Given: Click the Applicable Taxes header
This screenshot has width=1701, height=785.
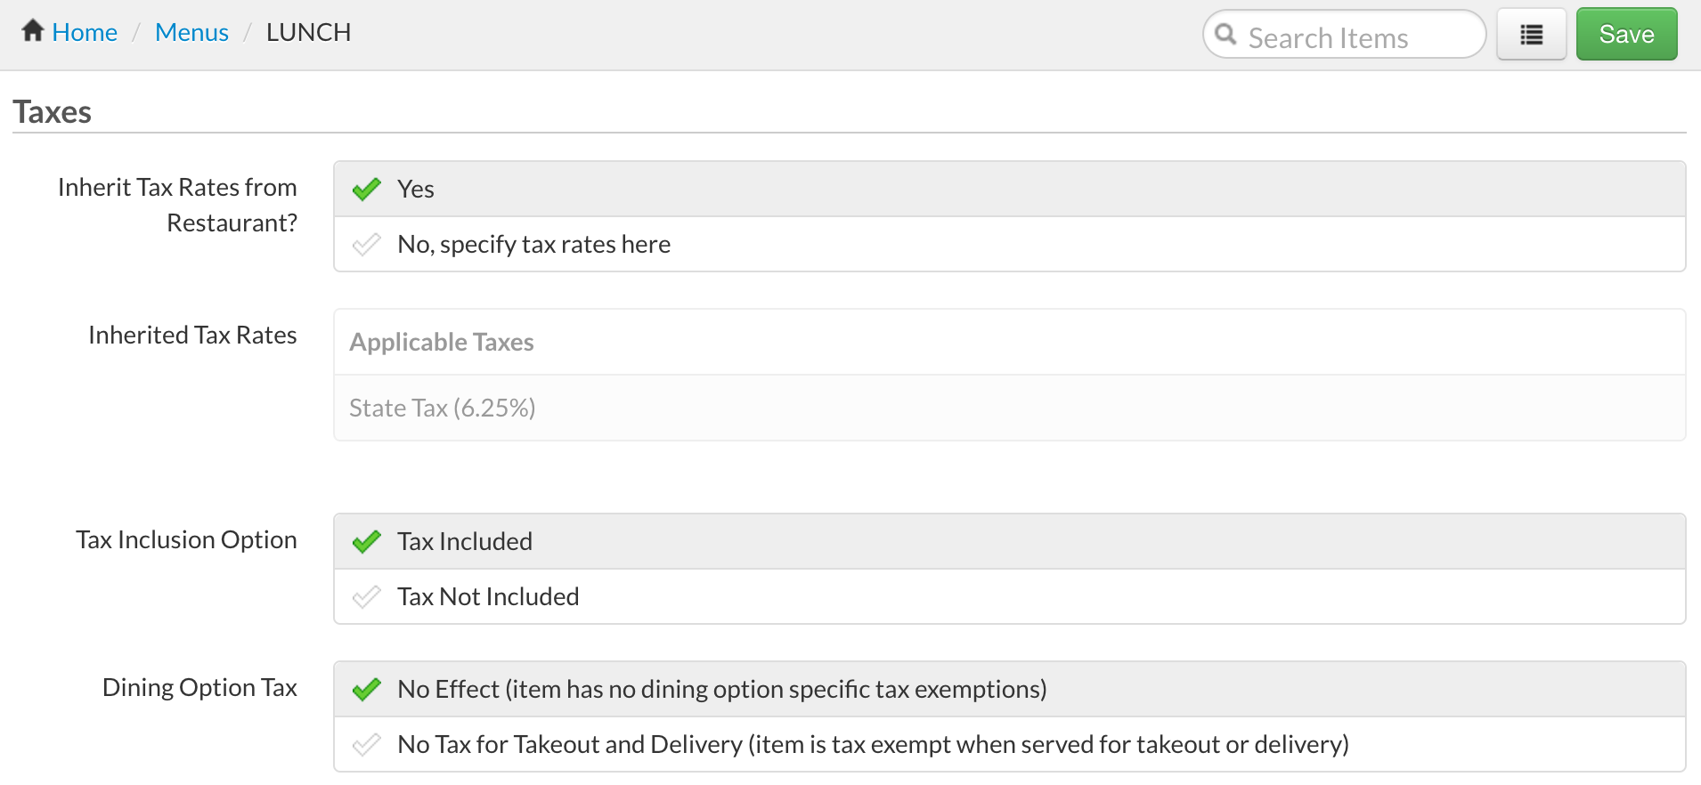Looking at the screenshot, I should pos(442,343).
